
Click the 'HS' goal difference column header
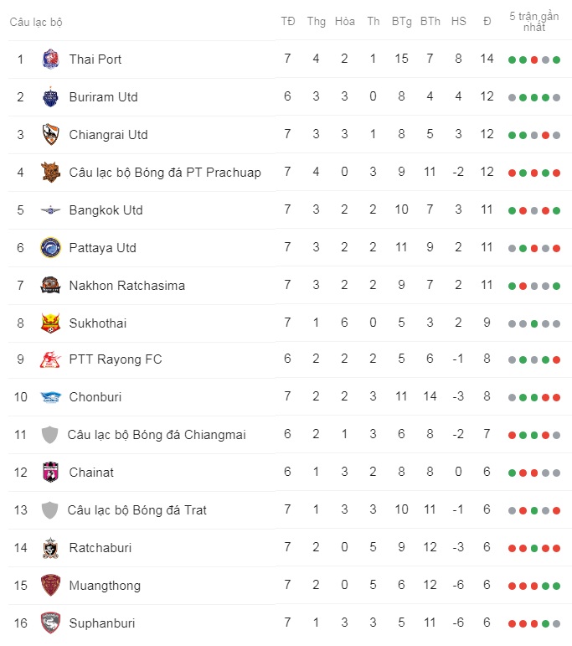[x=458, y=22]
